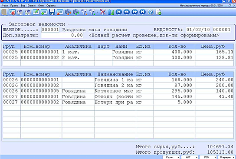Click the ВЕДОМОСТЬ date field 01/02/10
Image resolution: width=236 pixels, height=159 pixels.
[198, 30]
